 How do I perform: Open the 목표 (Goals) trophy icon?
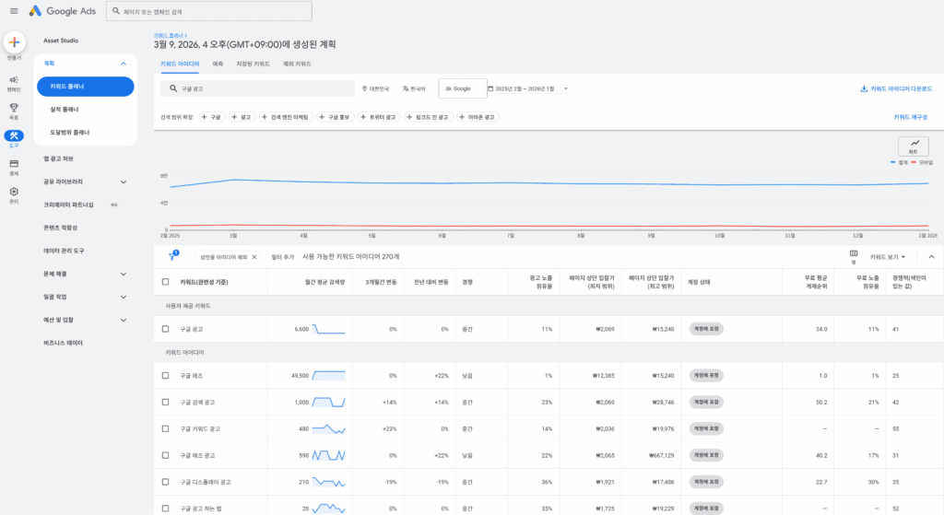pos(14,109)
